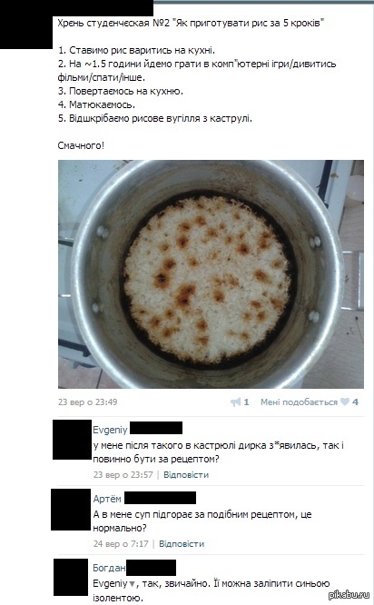Click the share count number 1
The image size is (374, 605).
246,402
